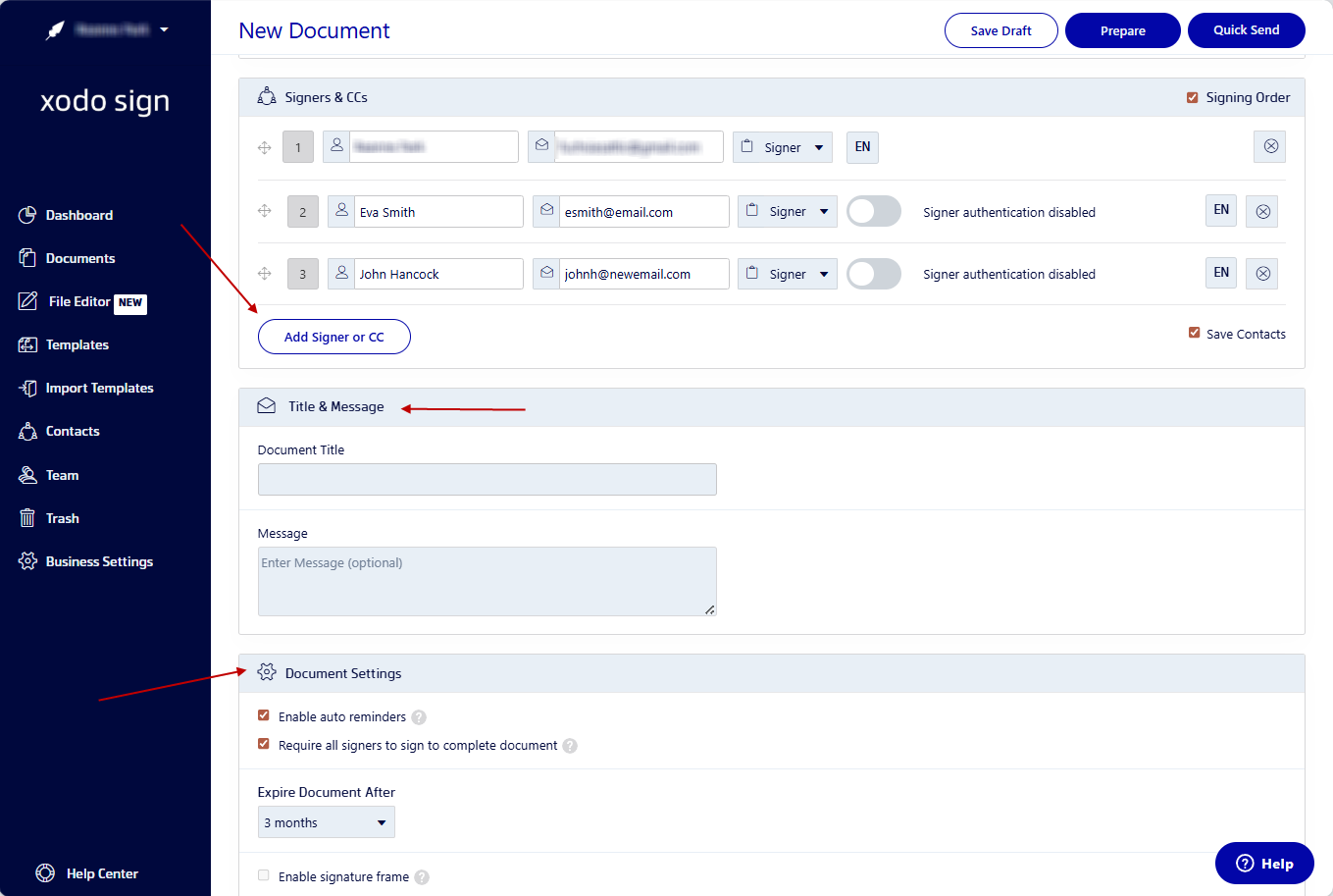
Task: Click the gear icon in Document Settings header
Action: tap(266, 672)
